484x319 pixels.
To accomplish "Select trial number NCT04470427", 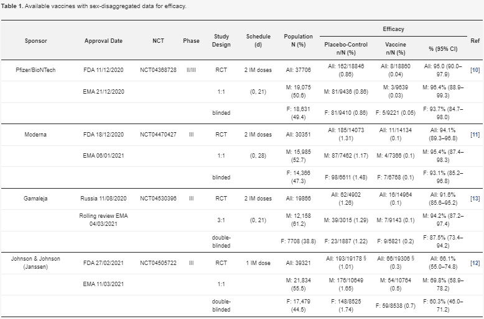I will [158, 135].
